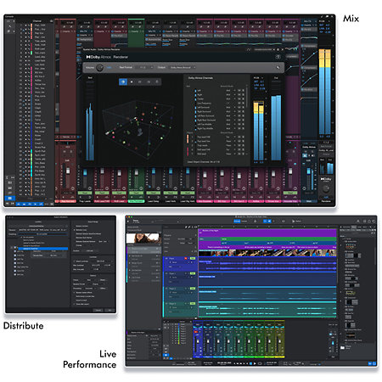Click the Perform button in Live Performance toolbar
The width and height of the screenshot is (382, 382).
pos(296,221)
